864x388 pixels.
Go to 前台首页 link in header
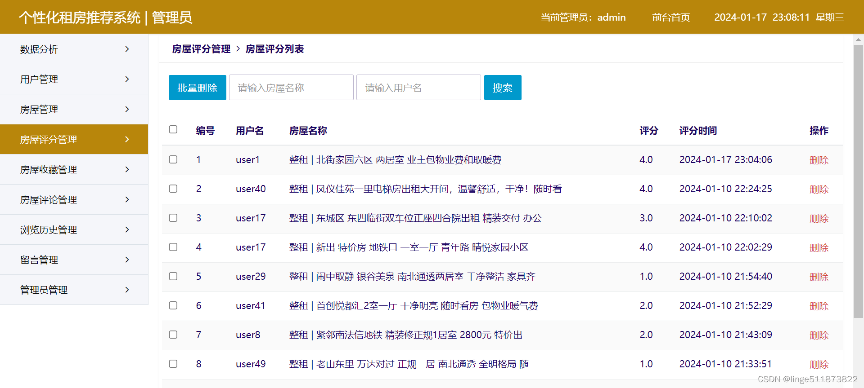(671, 18)
